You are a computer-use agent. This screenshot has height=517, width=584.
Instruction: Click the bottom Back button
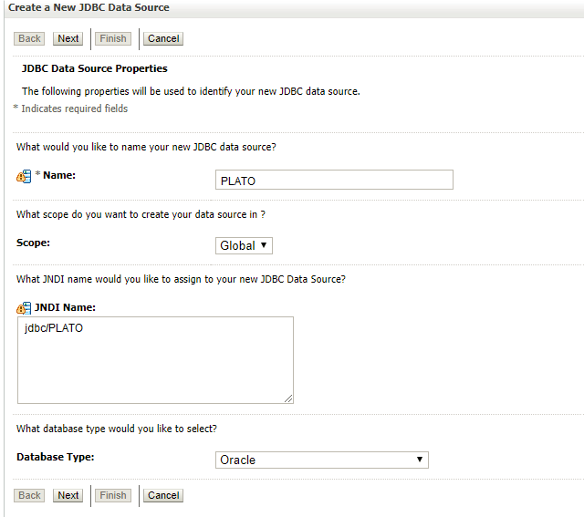[30, 495]
